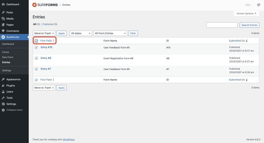
Task: Expand the Screen Options panel
Action: 246,13
